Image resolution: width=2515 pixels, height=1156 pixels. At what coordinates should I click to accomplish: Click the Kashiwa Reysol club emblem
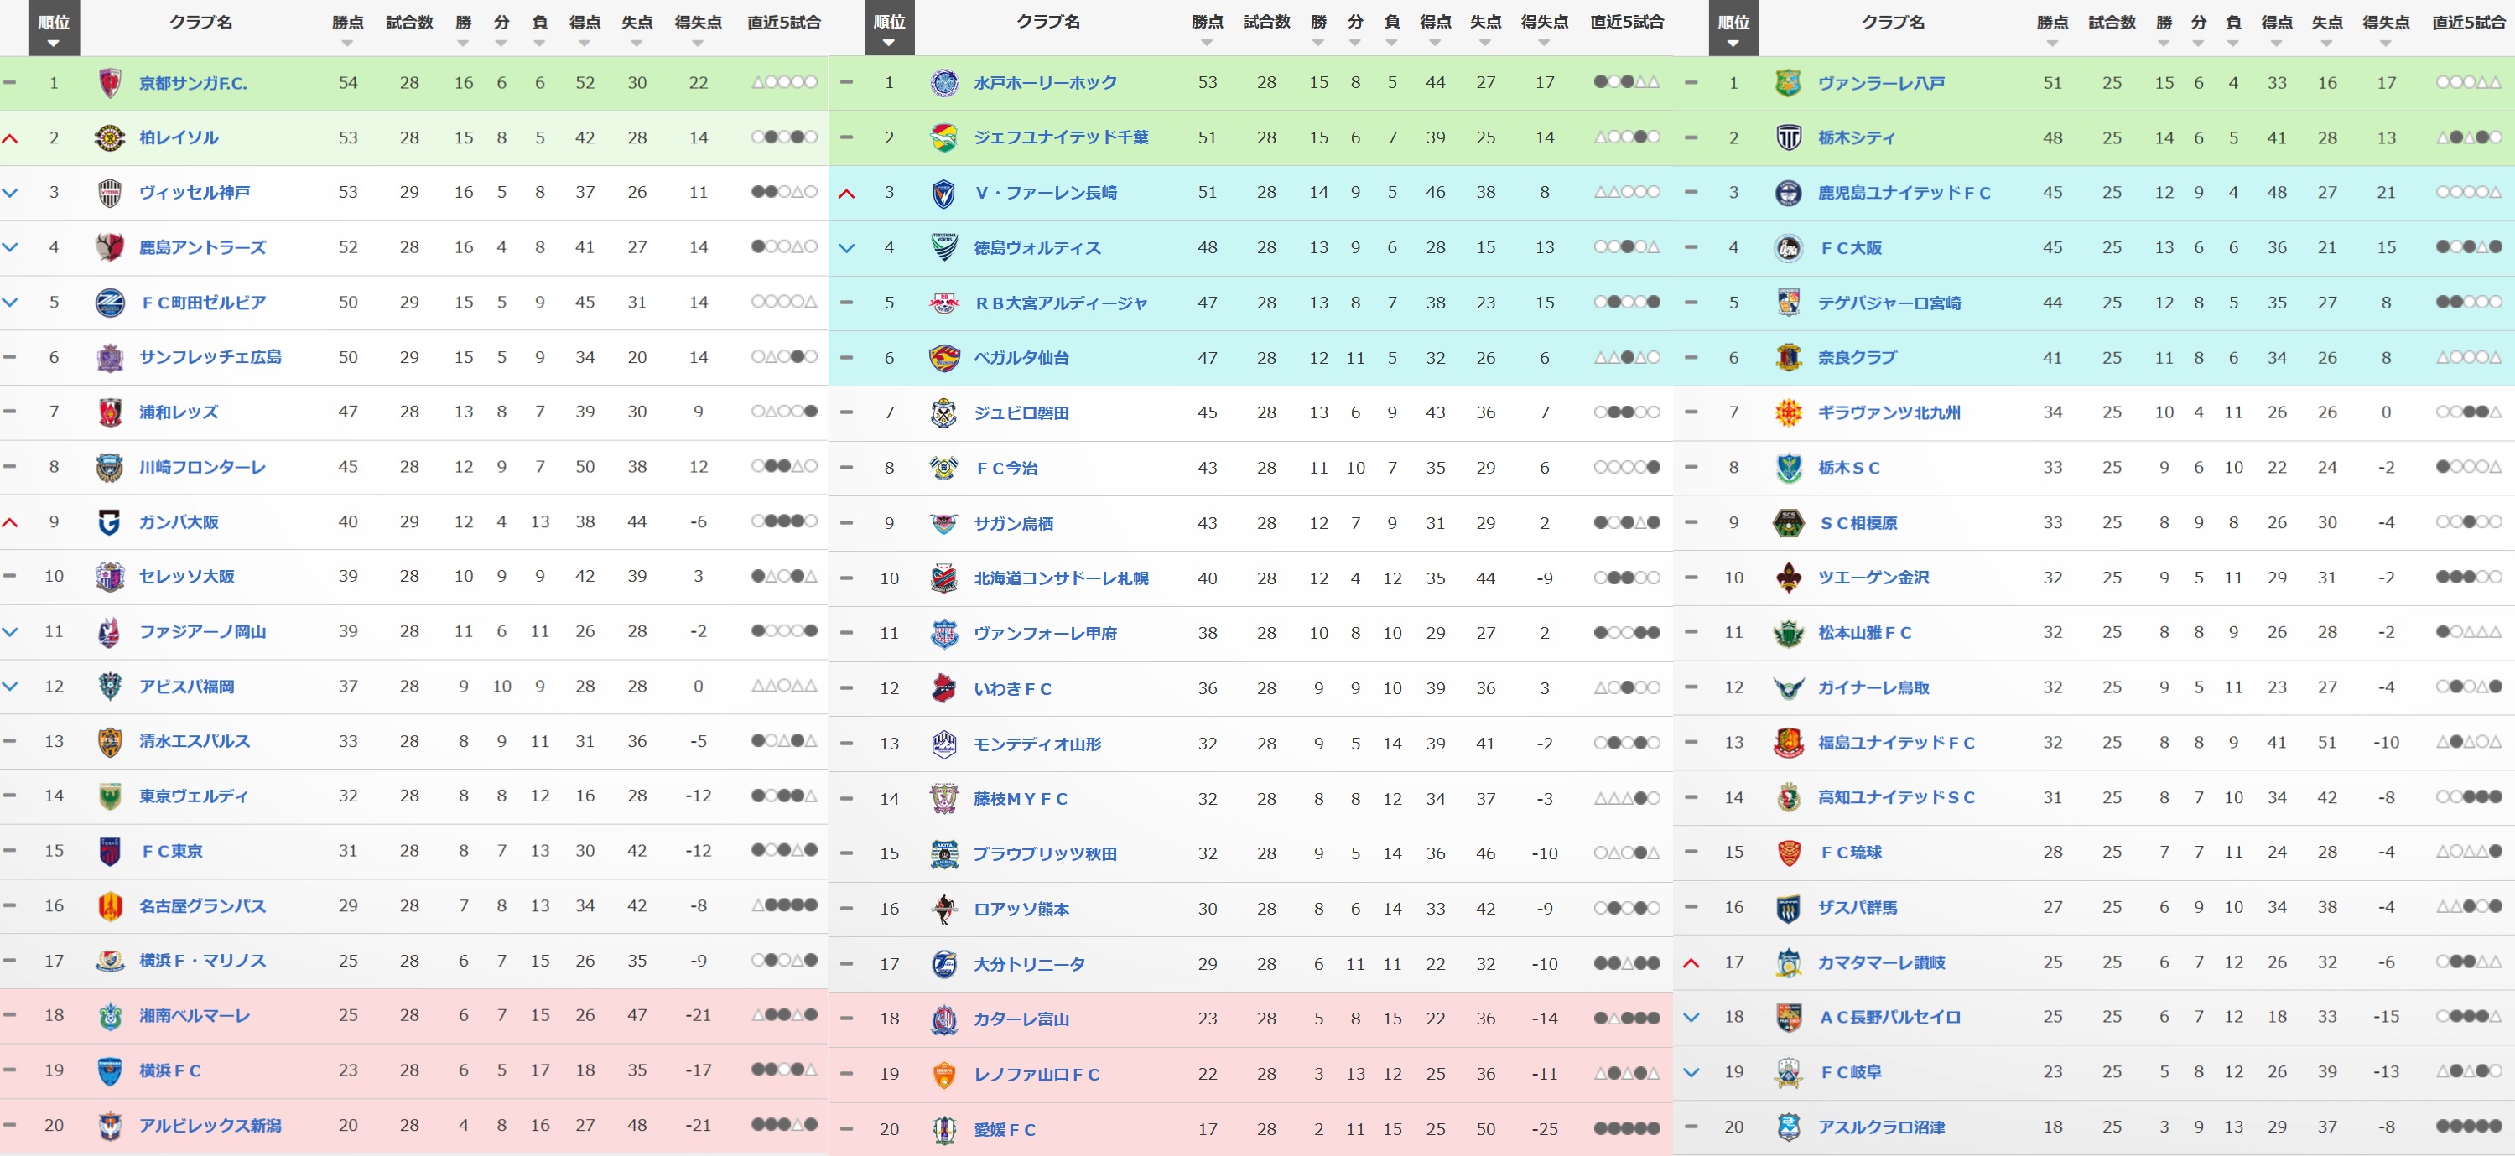(109, 137)
